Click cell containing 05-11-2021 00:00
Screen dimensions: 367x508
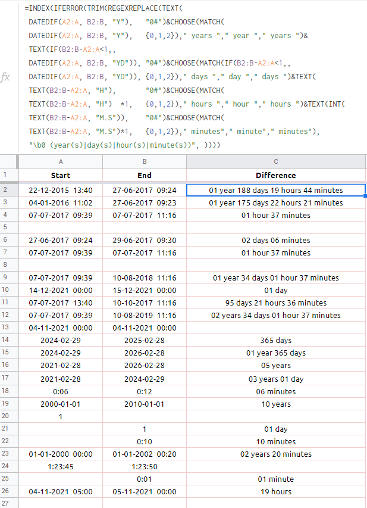145,491
